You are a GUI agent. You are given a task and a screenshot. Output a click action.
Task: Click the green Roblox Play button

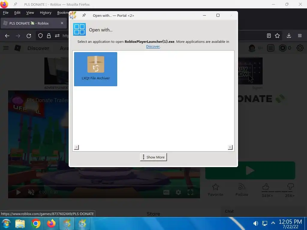(x=250, y=170)
